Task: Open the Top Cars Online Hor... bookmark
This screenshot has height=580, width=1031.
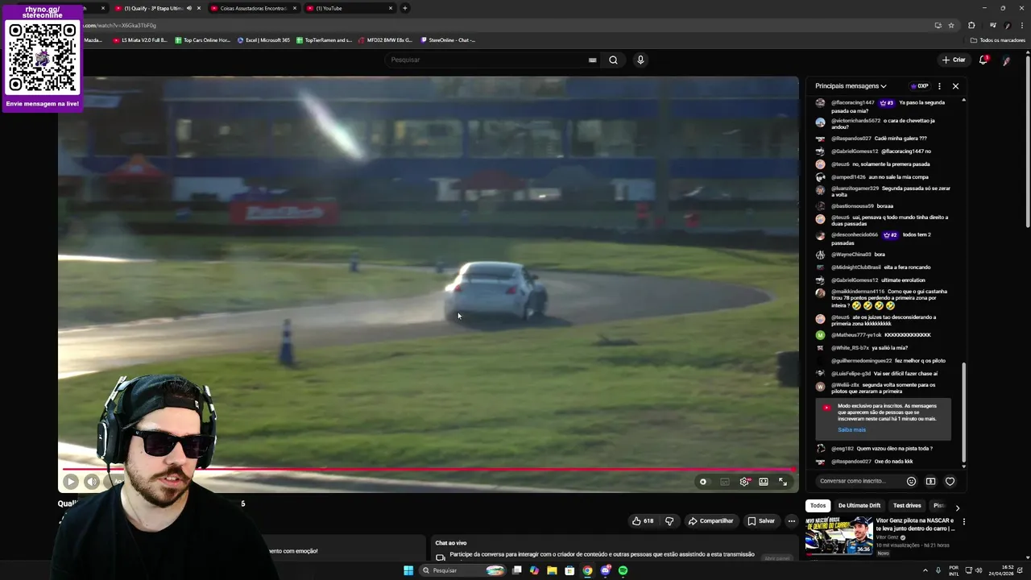Action: (202, 40)
